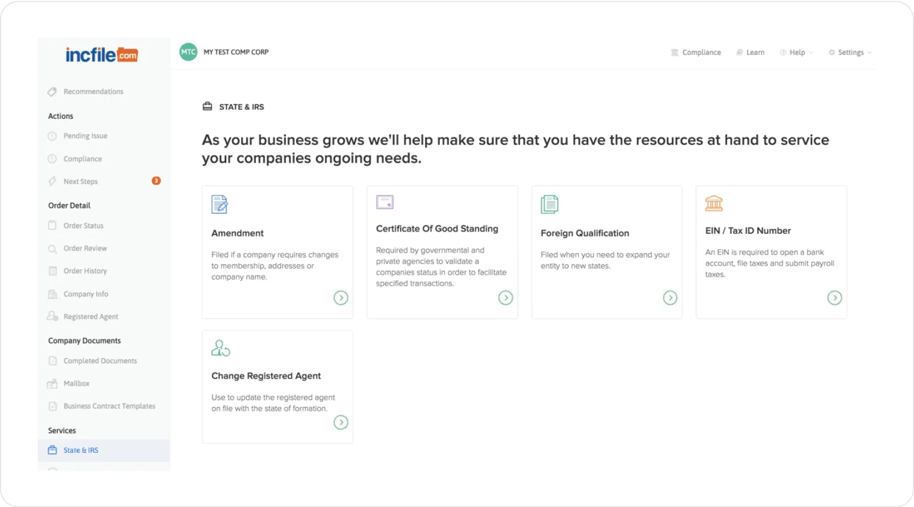Click the MTC company avatar

pyautogui.click(x=188, y=52)
